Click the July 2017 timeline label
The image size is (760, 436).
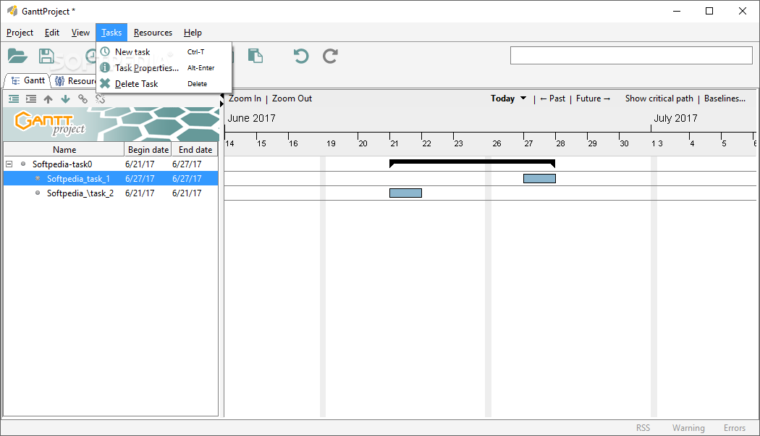675,118
